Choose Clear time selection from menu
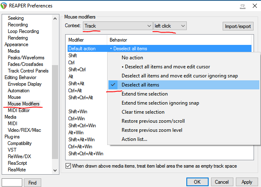 (143, 112)
